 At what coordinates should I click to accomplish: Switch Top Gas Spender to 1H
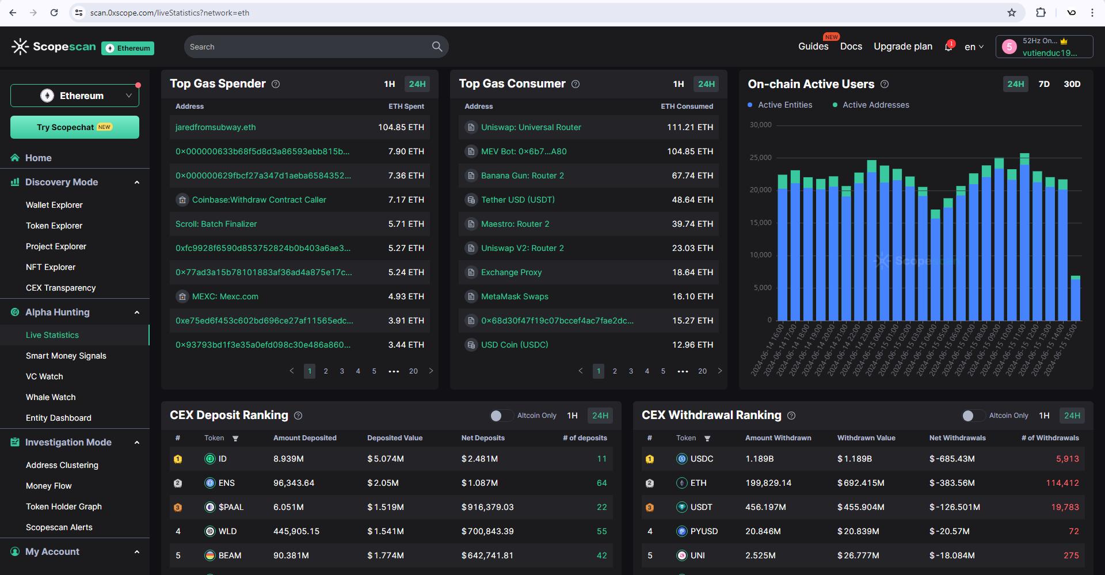(x=390, y=84)
